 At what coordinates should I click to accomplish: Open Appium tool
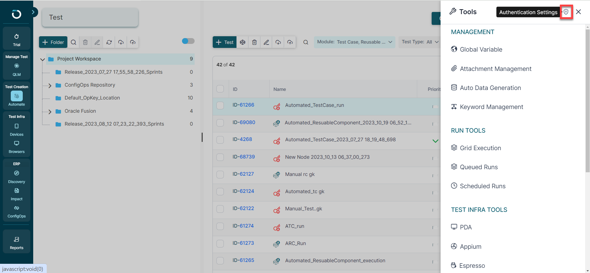pos(466,247)
